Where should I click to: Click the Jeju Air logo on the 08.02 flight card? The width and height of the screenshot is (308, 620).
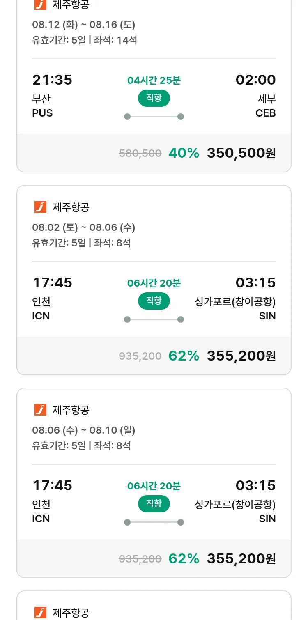point(40,207)
